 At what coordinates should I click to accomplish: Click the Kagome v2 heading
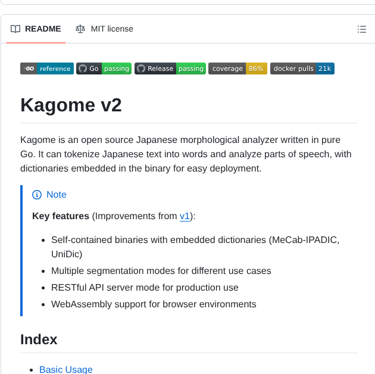71,105
